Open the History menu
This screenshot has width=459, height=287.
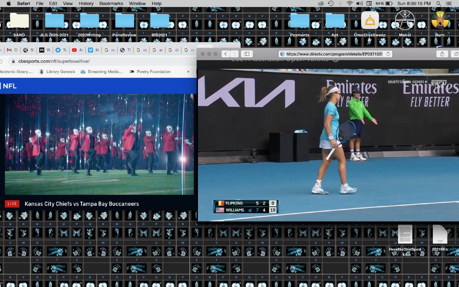pos(86,4)
